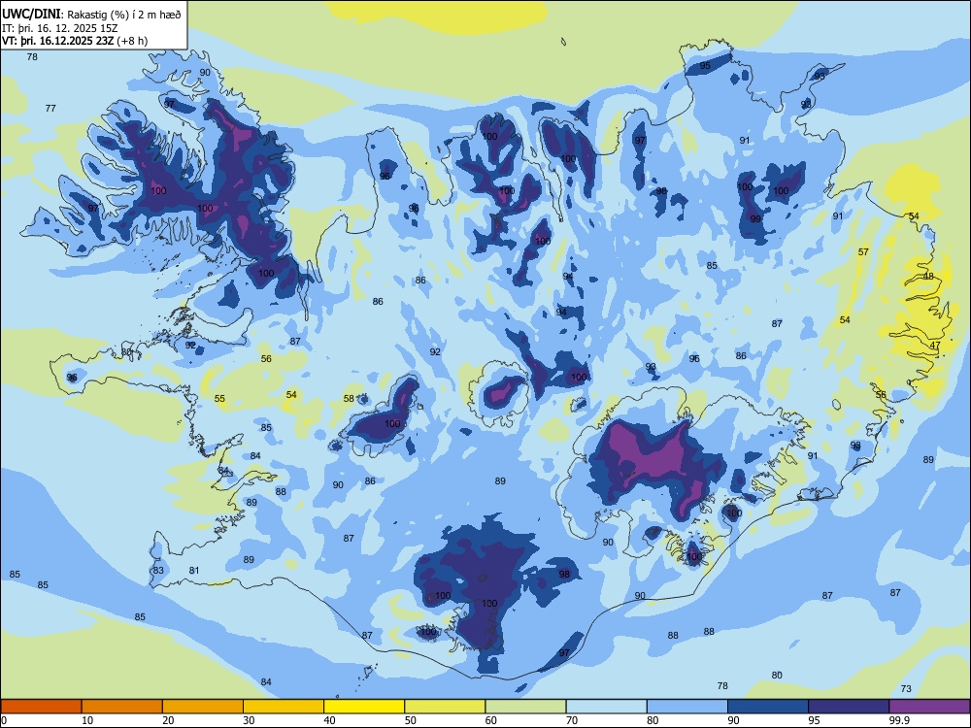
Task: Select the pale yellow 50–60 legend swatch
Action: 446,707
